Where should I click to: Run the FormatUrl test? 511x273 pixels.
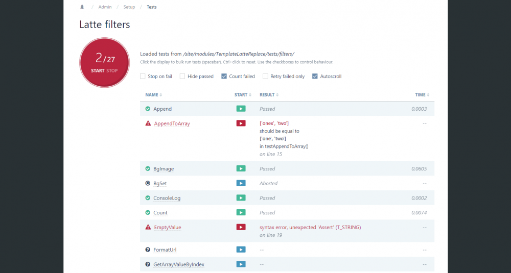(241, 250)
